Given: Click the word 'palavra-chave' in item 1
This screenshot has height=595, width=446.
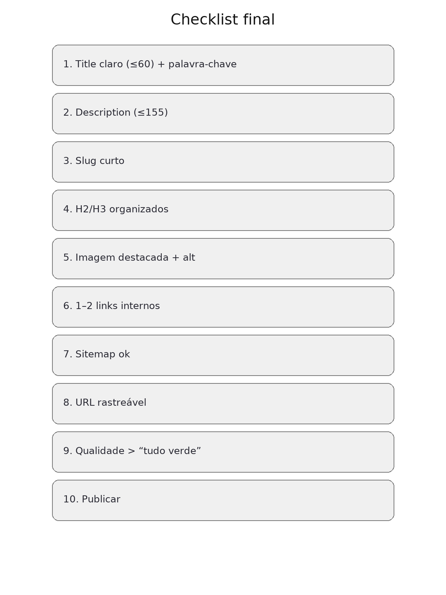Looking at the screenshot, I should [202, 64].
